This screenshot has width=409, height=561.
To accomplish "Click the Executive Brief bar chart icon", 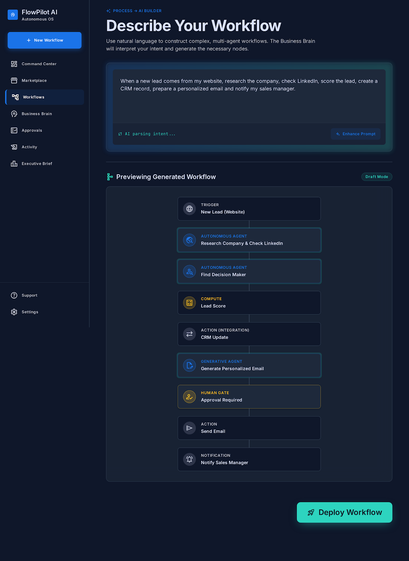I will pyautogui.click(x=14, y=164).
